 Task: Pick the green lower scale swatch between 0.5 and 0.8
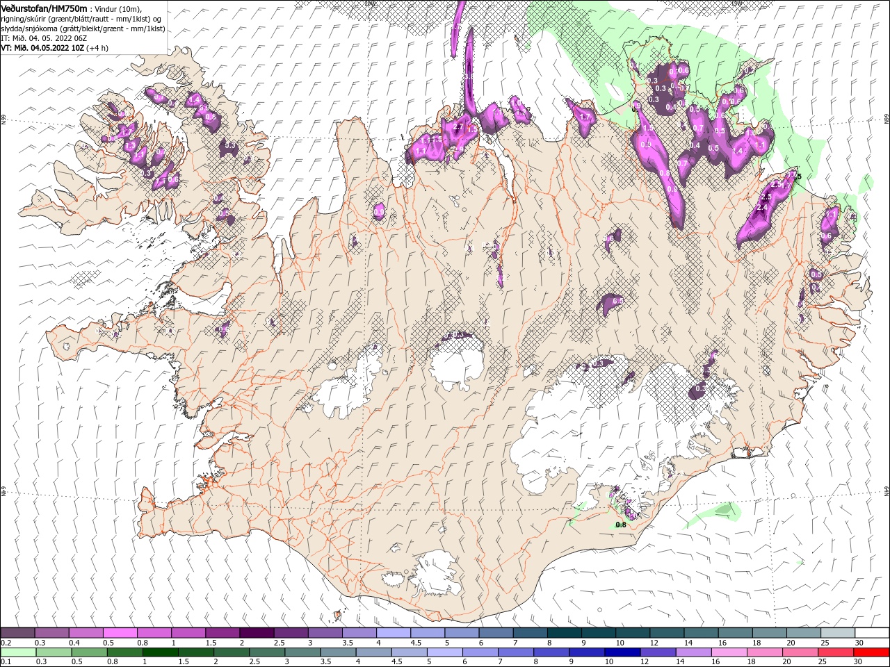click(89, 652)
